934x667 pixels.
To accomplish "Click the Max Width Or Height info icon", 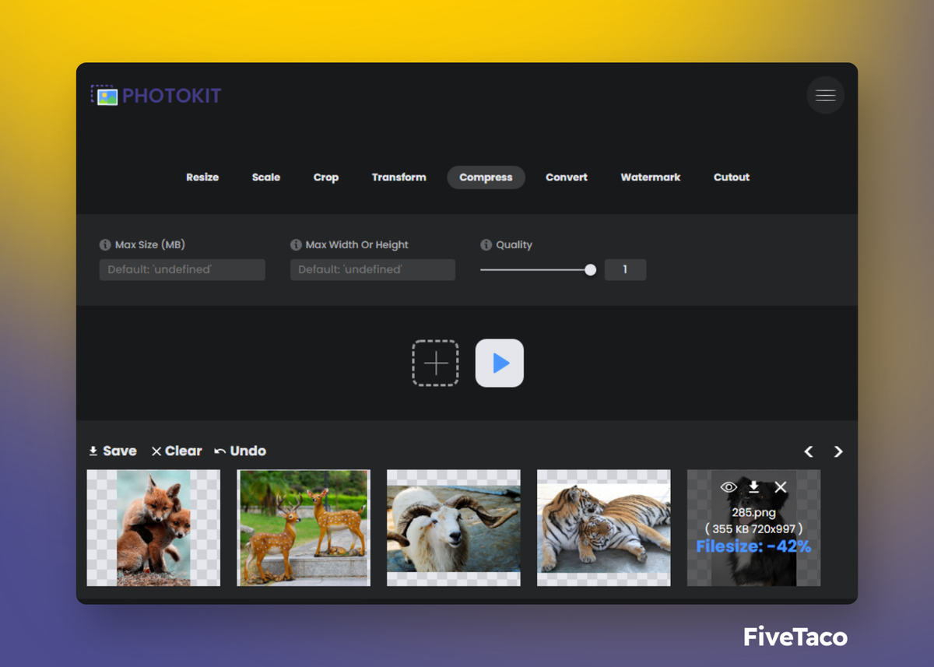I will 296,244.
